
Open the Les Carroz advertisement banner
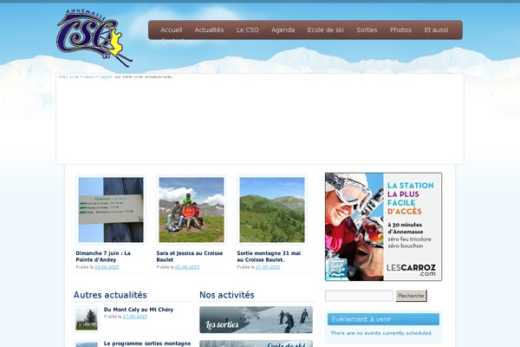[x=383, y=226]
